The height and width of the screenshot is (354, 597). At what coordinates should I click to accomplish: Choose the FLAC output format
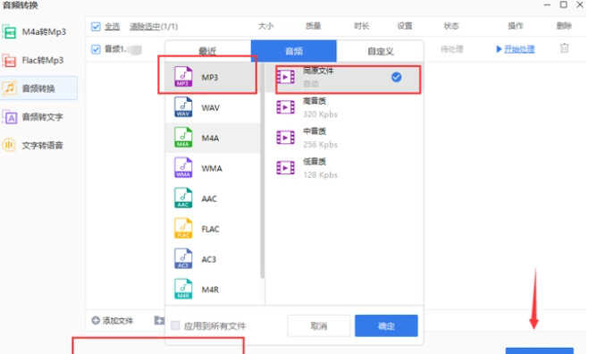click(213, 229)
